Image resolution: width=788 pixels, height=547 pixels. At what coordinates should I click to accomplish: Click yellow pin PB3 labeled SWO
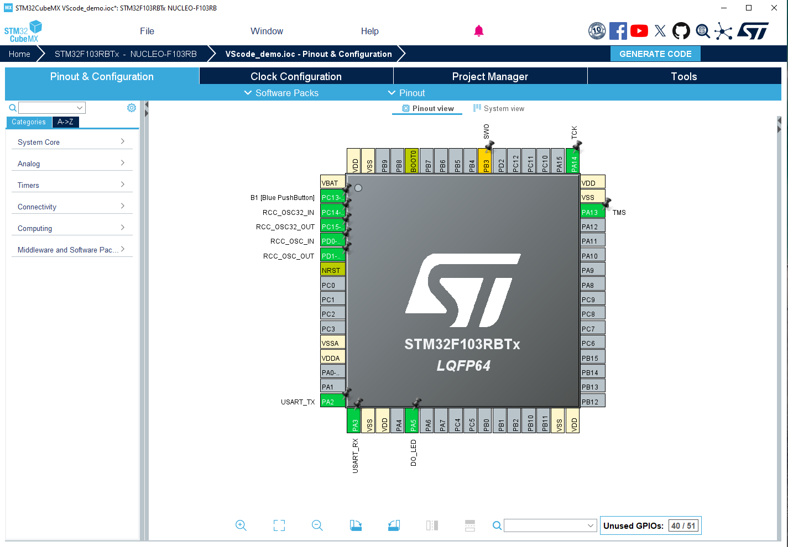485,161
